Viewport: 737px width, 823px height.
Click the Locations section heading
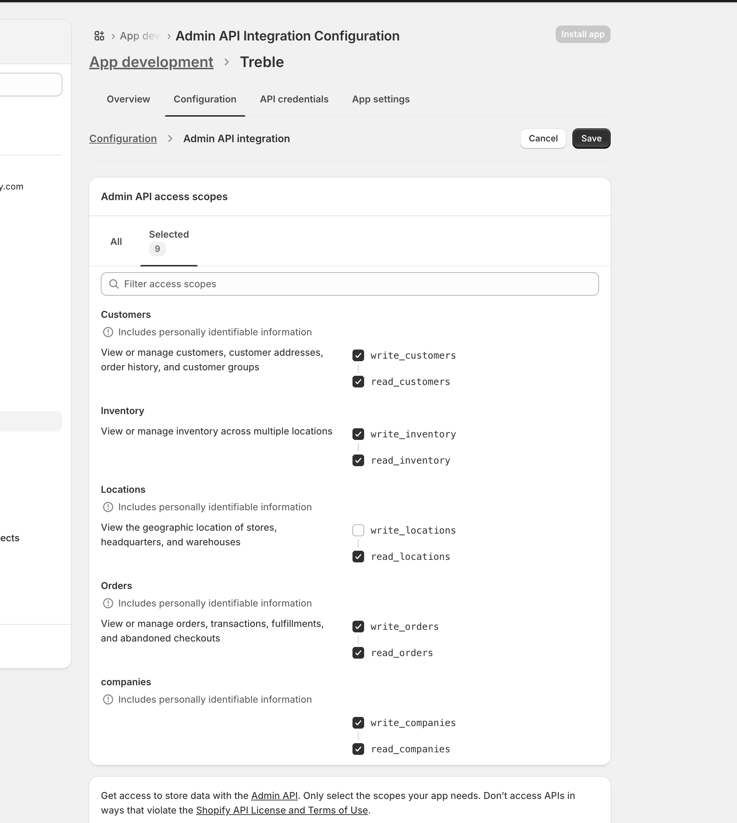coord(123,489)
